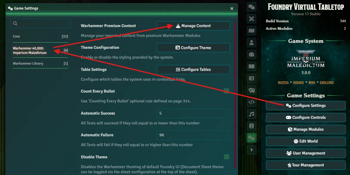Screen dimensions: 350x175
Task: Click the Game Settings title cogs icon
Action: (10, 8)
